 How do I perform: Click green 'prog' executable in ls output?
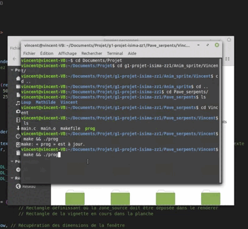click(x=90, y=129)
